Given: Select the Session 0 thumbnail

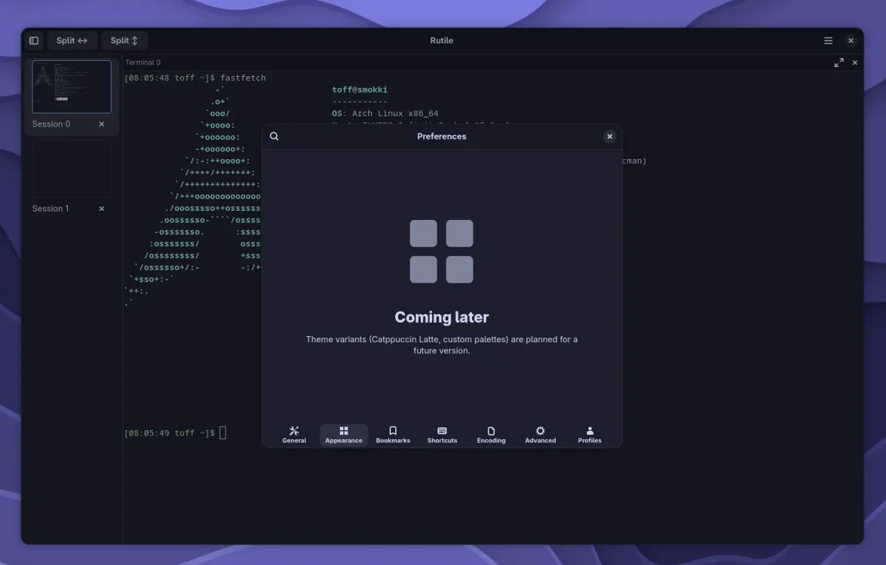Looking at the screenshot, I should (71, 86).
